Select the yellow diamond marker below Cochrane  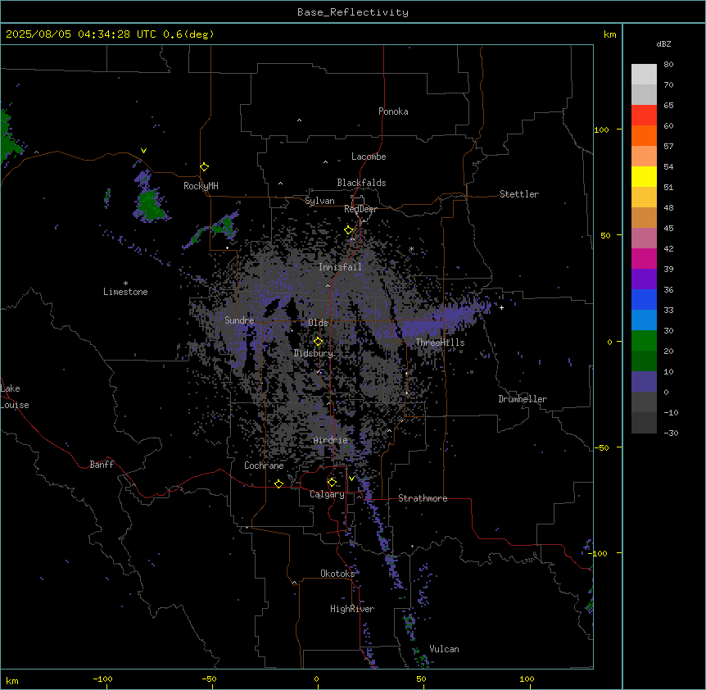coord(278,483)
